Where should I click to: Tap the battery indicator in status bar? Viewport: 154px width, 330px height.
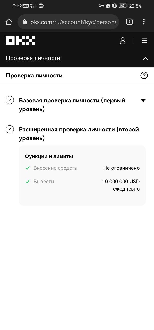point(123,6)
